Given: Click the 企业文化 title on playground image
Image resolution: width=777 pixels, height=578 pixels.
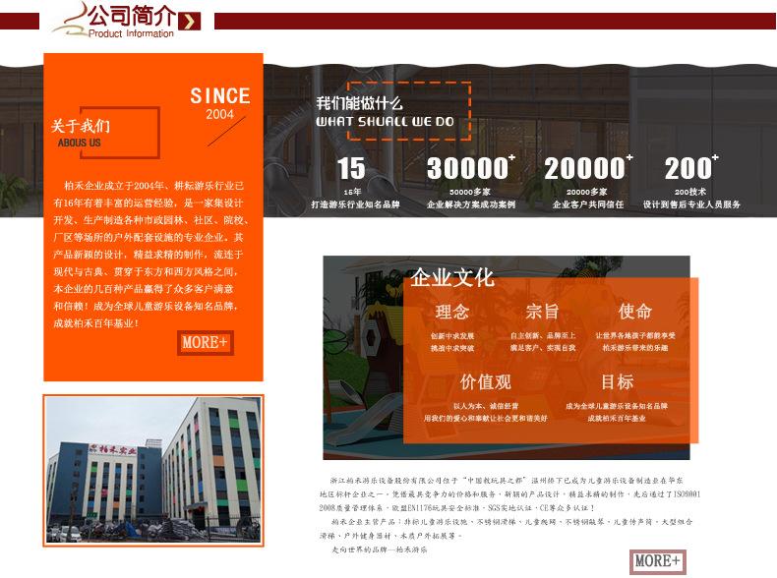Looking at the screenshot, I should tap(451, 277).
